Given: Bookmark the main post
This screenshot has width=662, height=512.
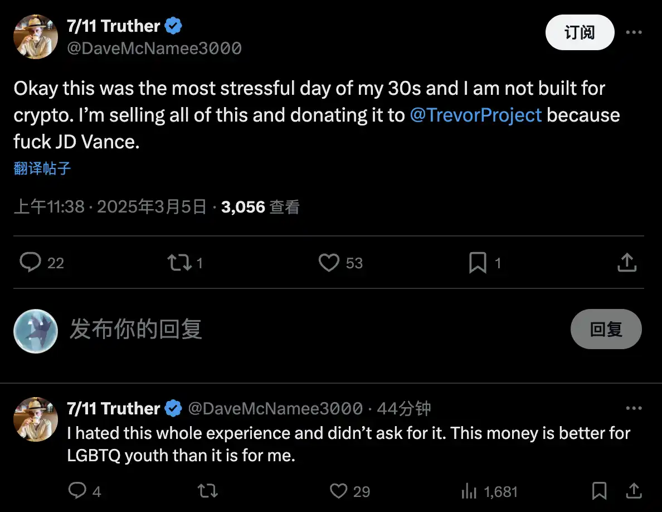Looking at the screenshot, I should pyautogui.click(x=478, y=263).
